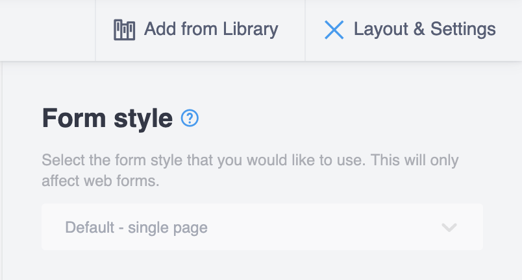Click the empty toolbar area left of Add from Library

pyautogui.click(x=49, y=30)
